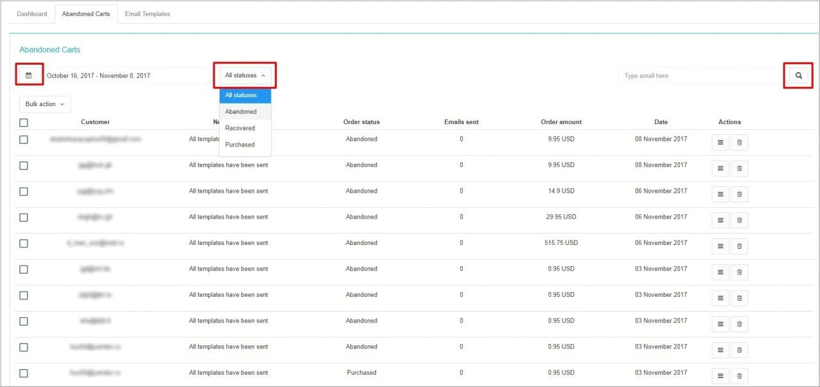820x387 pixels.
Task: Open the calendar date picker icon
Action: click(x=29, y=75)
